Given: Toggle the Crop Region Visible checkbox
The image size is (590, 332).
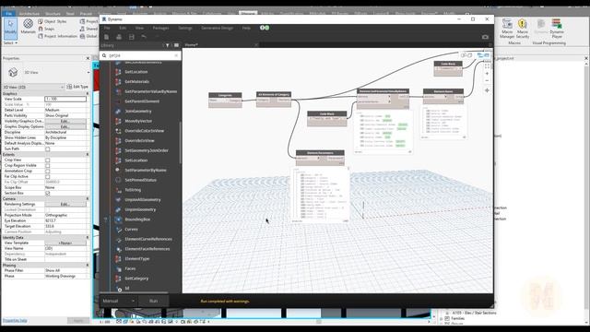Looking at the screenshot, I should click(47, 166).
